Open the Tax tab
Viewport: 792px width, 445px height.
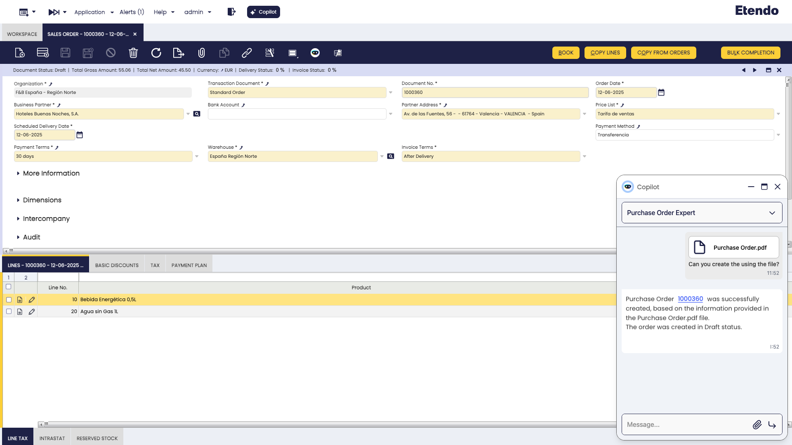click(155, 265)
